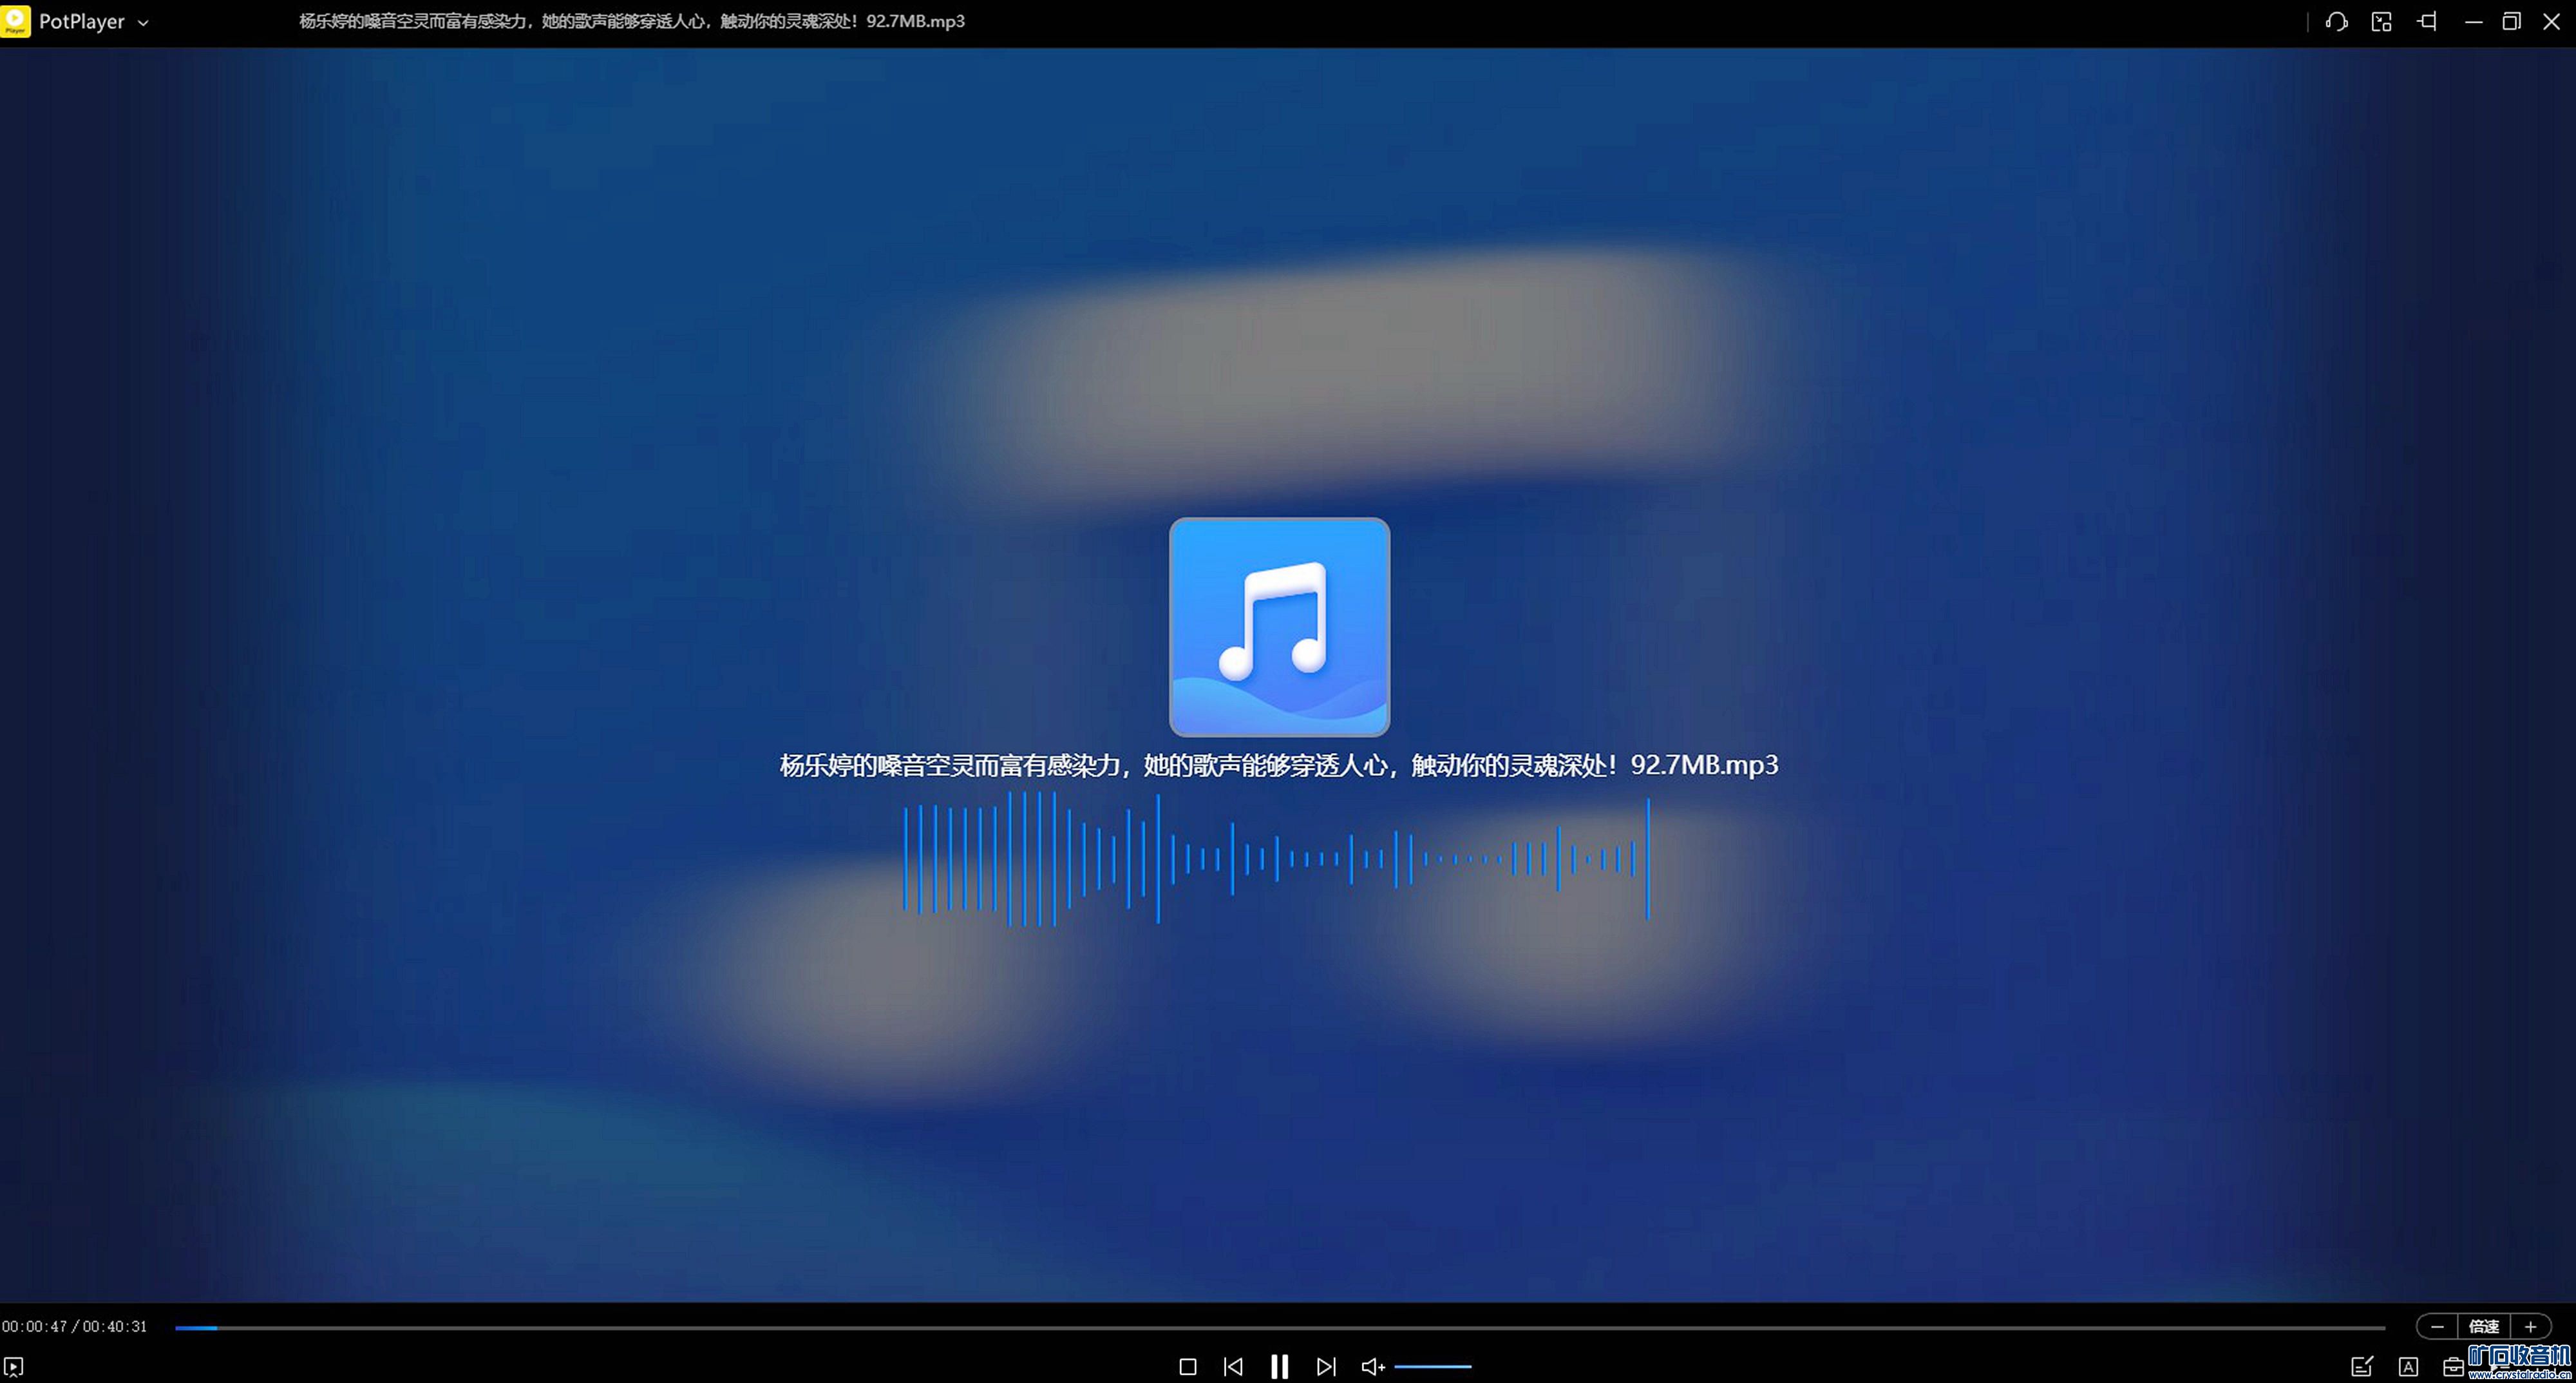2576x1383 pixels.
Task: Minimize the PotPlayer window
Action: [2473, 21]
